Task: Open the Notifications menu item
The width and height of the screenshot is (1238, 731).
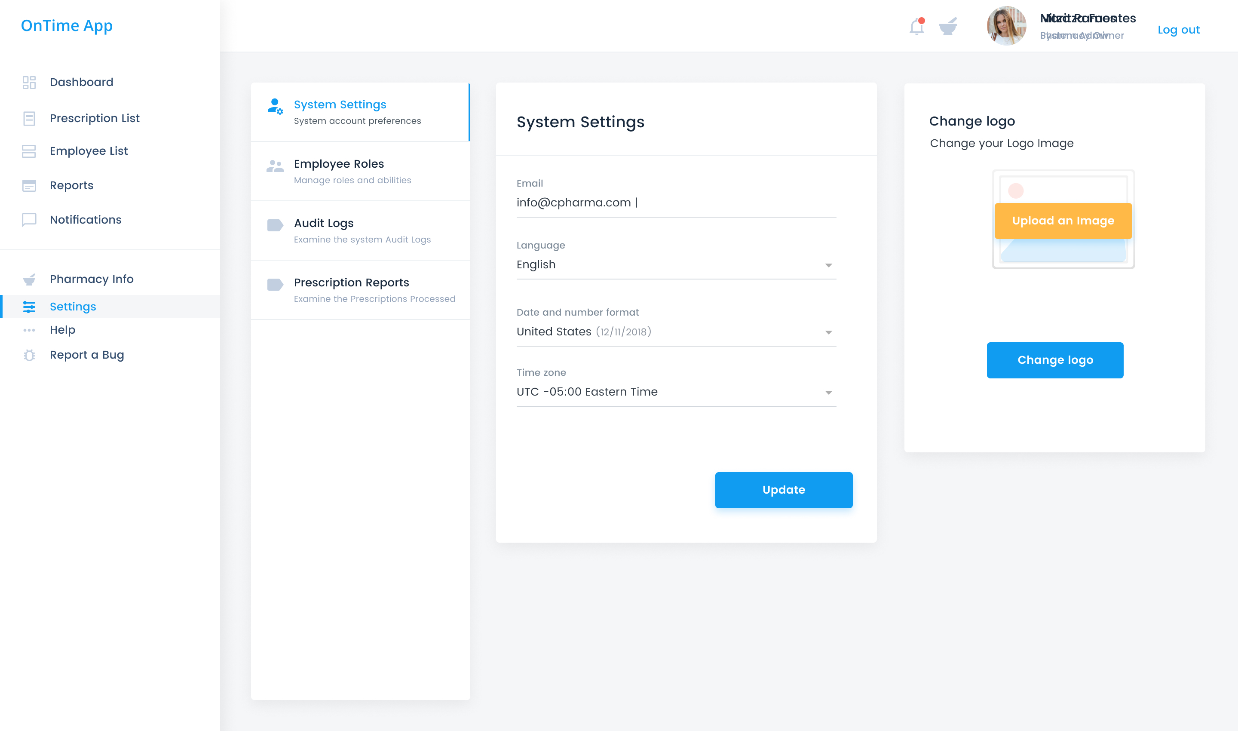Action: click(86, 220)
